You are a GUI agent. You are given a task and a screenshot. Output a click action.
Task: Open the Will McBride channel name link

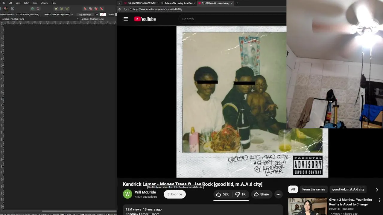coord(145,192)
